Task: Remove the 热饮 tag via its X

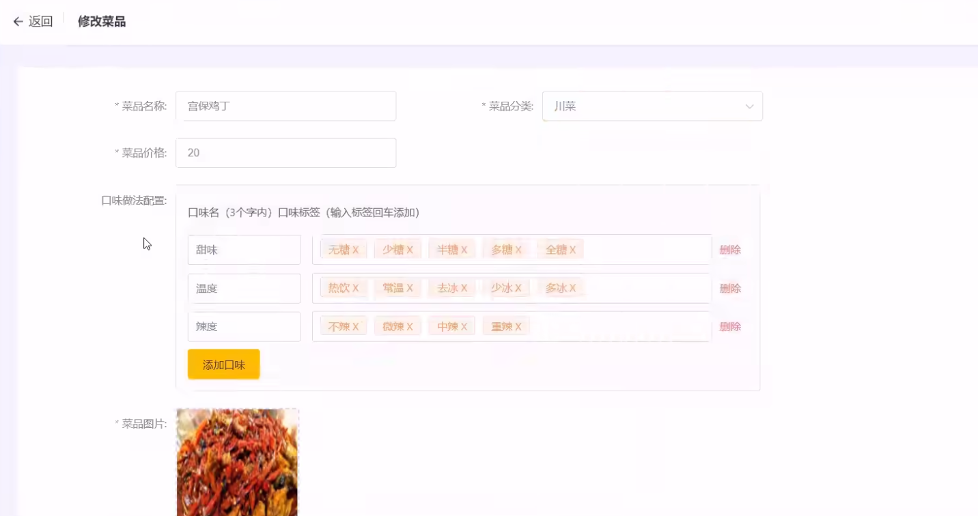Action: (356, 288)
